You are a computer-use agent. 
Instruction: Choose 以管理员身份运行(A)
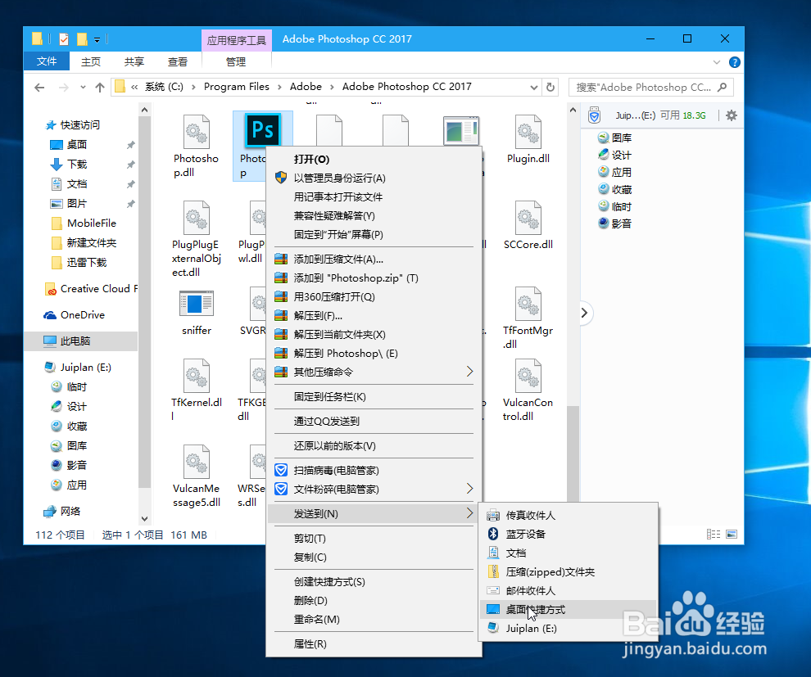(374, 178)
